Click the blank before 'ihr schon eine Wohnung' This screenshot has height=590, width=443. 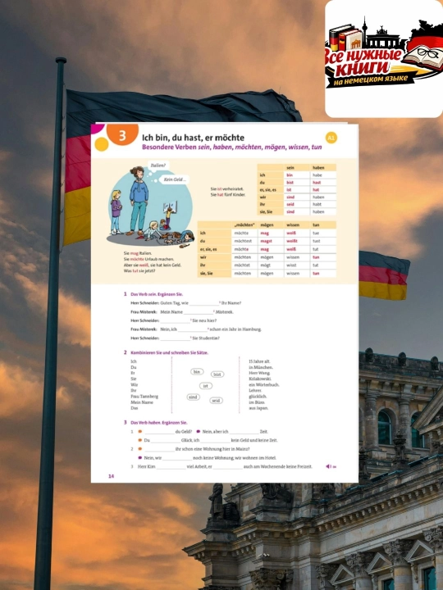(159, 450)
